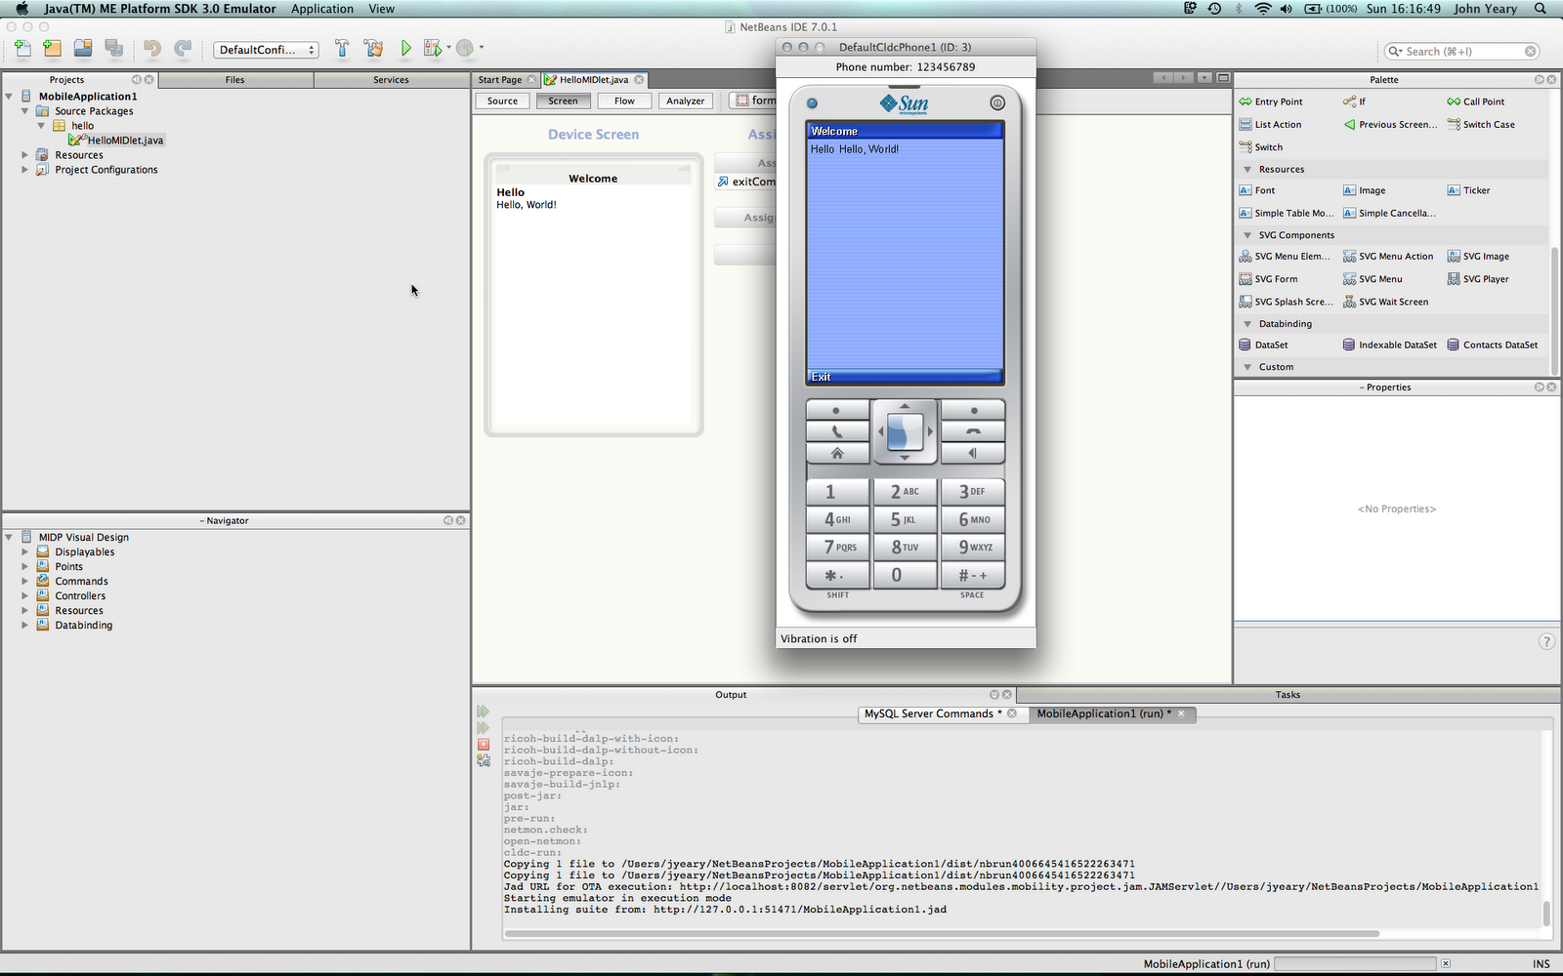
Task: Click the Wi-Fi menu bar icon
Action: click(x=1263, y=9)
